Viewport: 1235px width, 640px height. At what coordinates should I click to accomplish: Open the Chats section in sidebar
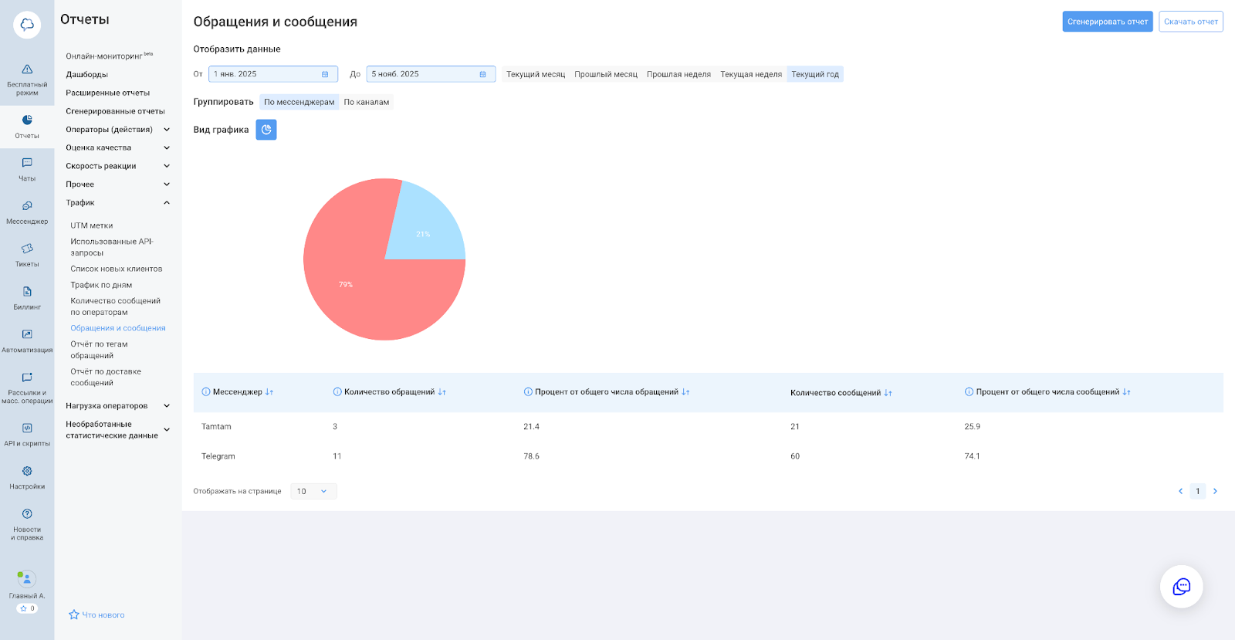pos(27,168)
